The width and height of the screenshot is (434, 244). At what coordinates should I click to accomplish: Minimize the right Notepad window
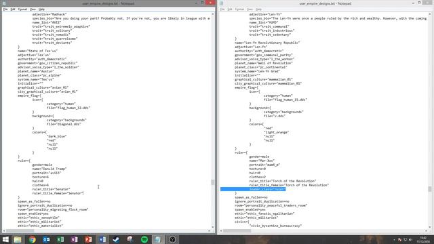click(x=413, y=3)
